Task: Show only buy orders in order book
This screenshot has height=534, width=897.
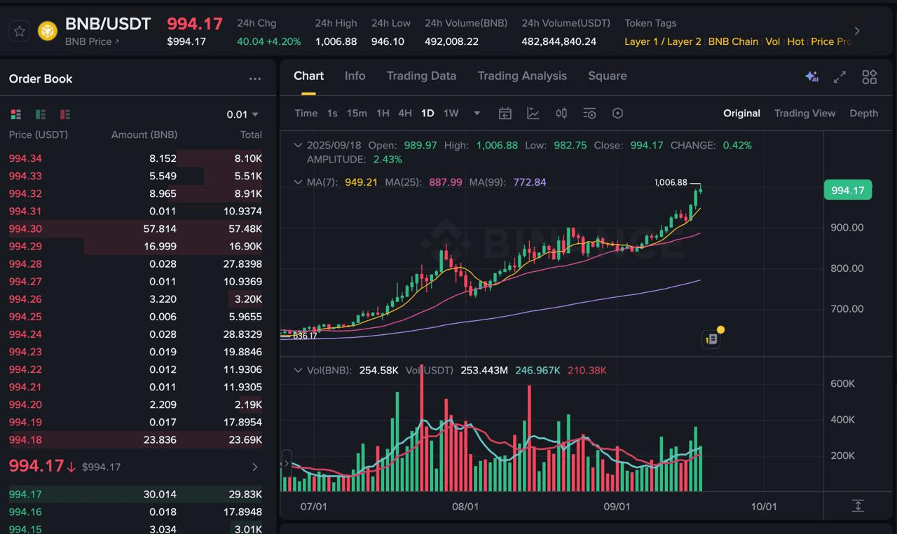Action: click(x=41, y=114)
